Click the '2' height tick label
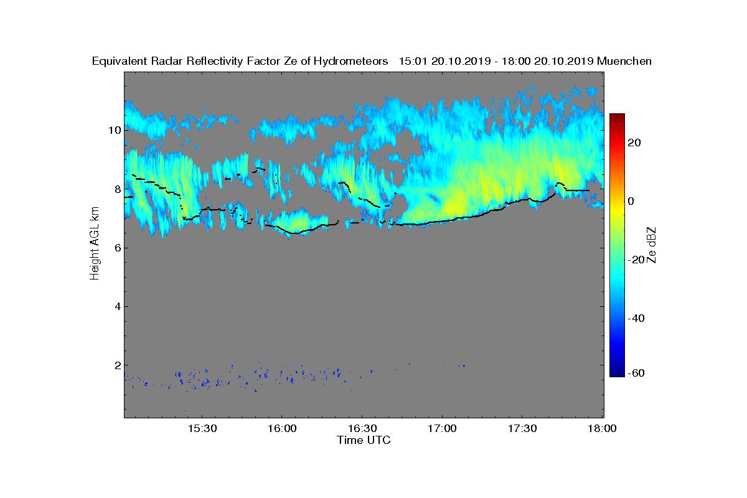The width and height of the screenshot is (747, 498). [x=117, y=365]
